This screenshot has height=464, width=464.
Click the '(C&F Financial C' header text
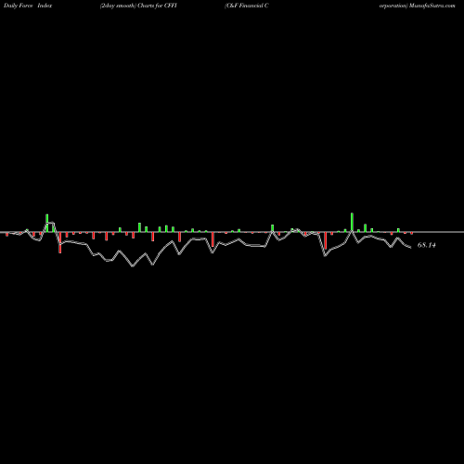coord(247,6)
